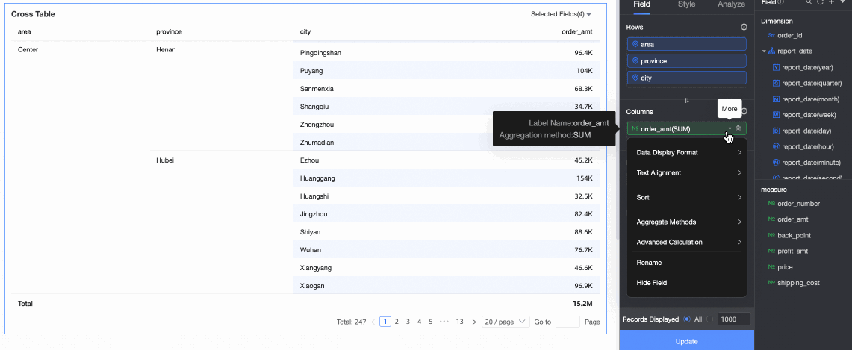Open the 20 / page size dropdown
The width and height of the screenshot is (852, 350).
(506, 322)
